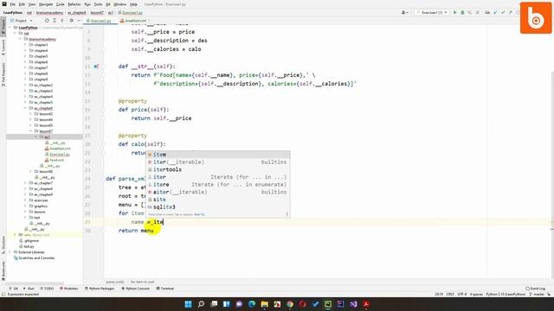This screenshot has height=311, width=554.
Task: Open the Project view selector dropdown
Action: point(21,21)
